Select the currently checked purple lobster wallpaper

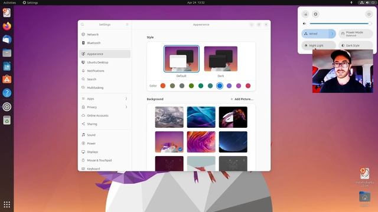click(170, 142)
